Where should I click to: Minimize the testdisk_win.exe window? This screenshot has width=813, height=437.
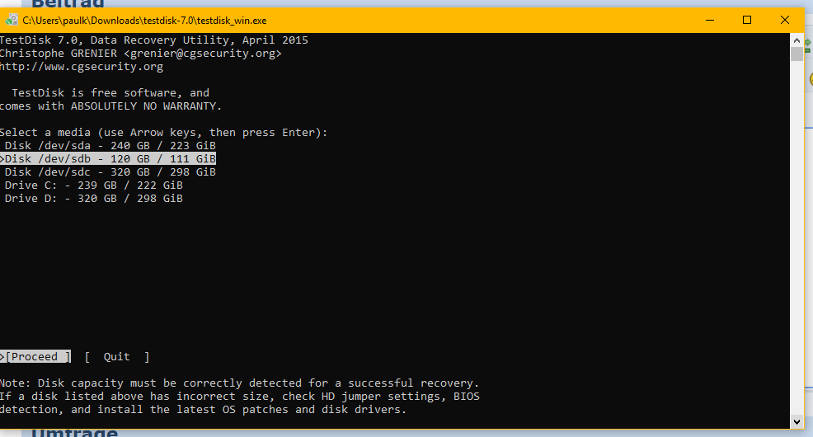click(710, 21)
